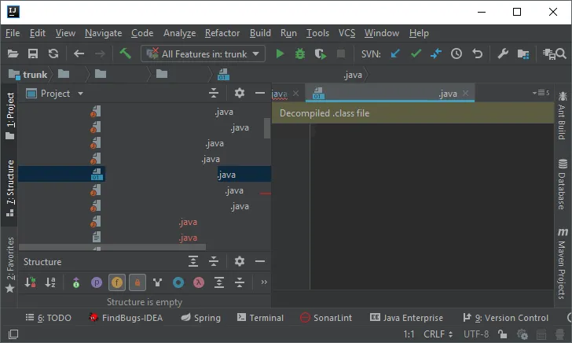Close the active .java editor tab
This screenshot has width=572, height=343.
(x=465, y=93)
